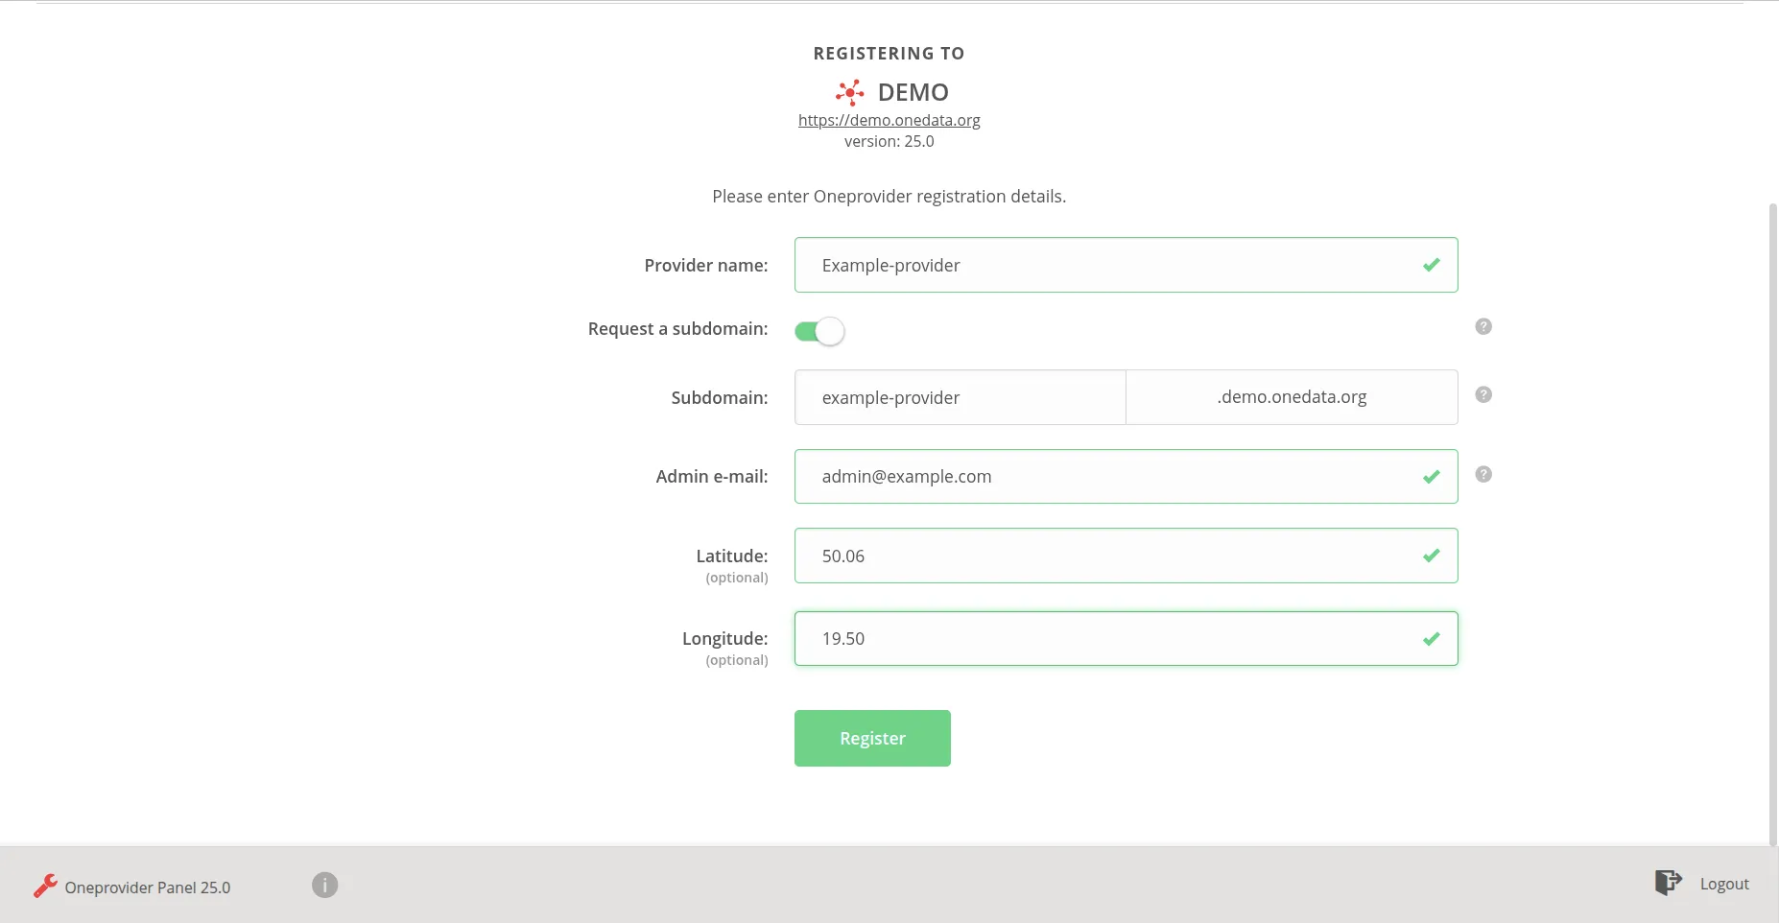
Task: Open help for the Admin e-mail field
Action: [1483, 474]
